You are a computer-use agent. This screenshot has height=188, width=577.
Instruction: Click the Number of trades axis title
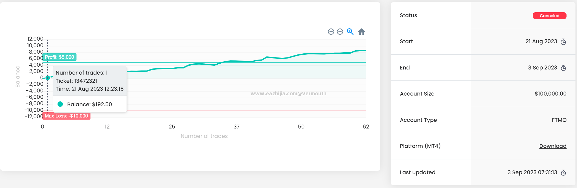point(204,136)
